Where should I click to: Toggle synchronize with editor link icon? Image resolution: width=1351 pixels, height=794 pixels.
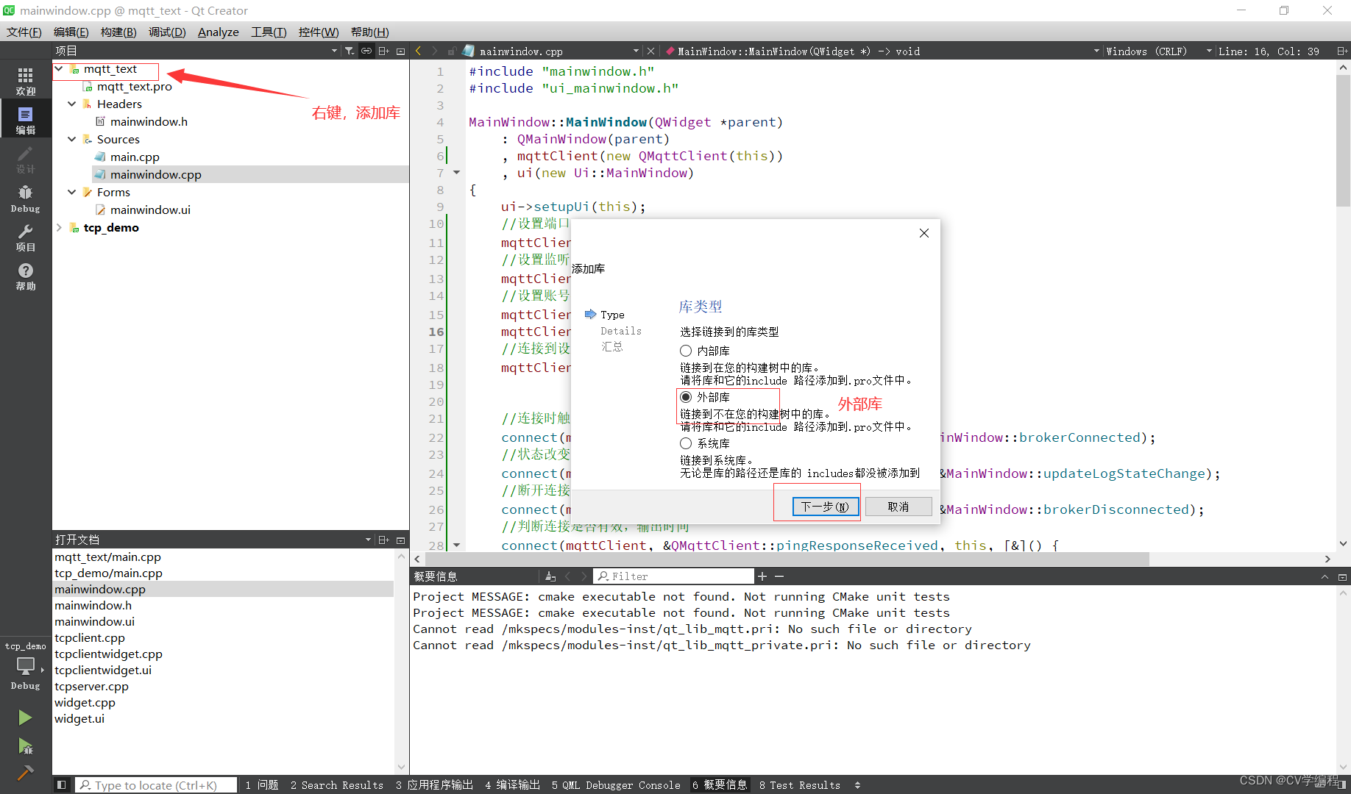click(x=366, y=51)
